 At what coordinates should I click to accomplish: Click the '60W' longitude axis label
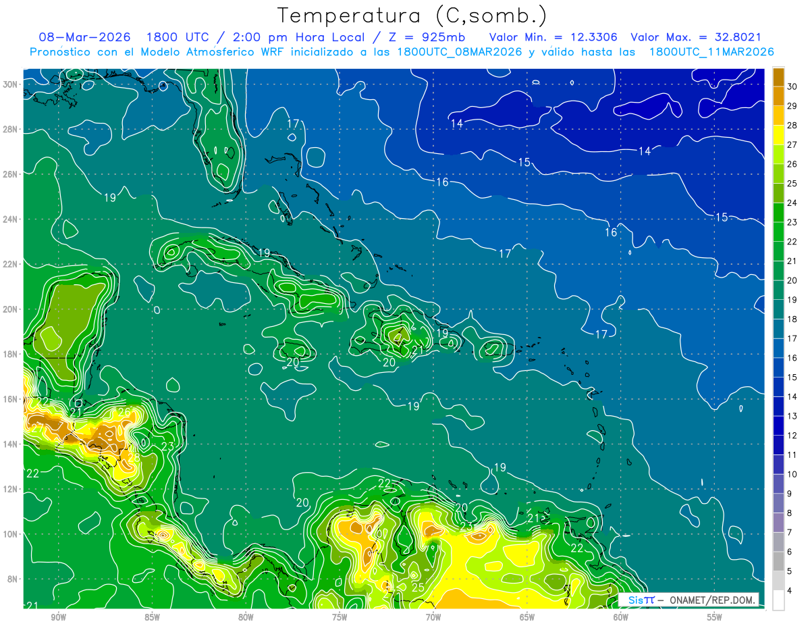pyautogui.click(x=621, y=617)
